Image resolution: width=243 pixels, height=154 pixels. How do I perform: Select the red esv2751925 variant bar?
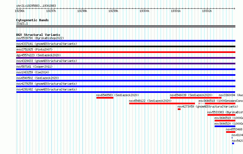[126, 52]
